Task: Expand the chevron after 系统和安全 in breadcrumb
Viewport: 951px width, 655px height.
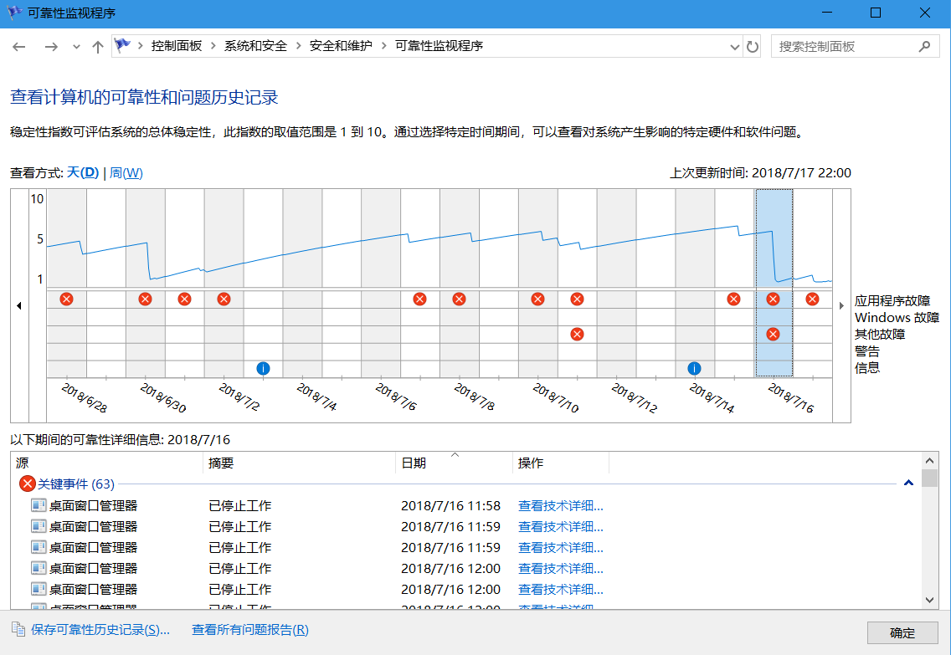Action: coord(298,46)
